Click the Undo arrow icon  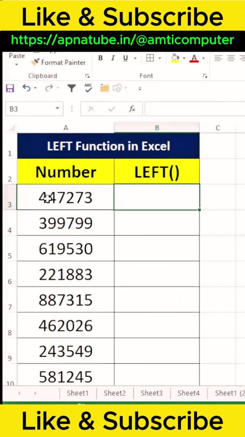click(26, 88)
